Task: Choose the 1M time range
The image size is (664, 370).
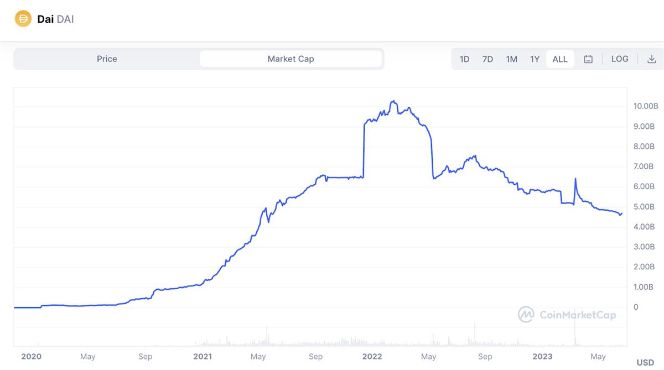Action: click(x=511, y=59)
